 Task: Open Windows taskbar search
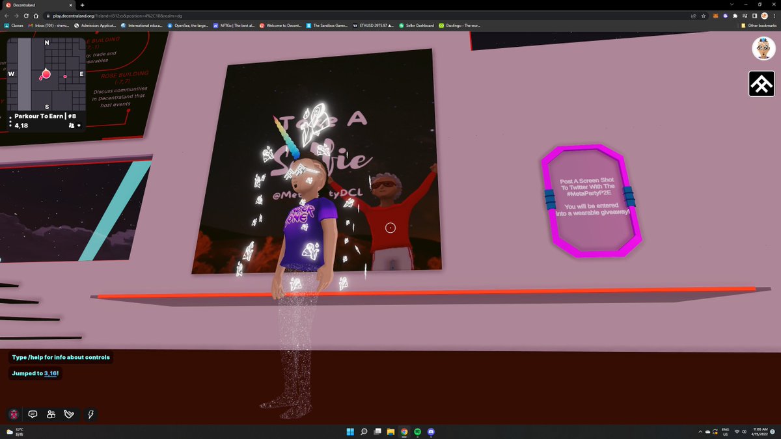click(x=364, y=431)
